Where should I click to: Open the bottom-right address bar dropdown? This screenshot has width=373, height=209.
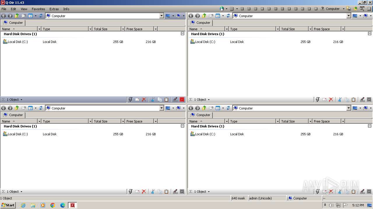pos(349,108)
